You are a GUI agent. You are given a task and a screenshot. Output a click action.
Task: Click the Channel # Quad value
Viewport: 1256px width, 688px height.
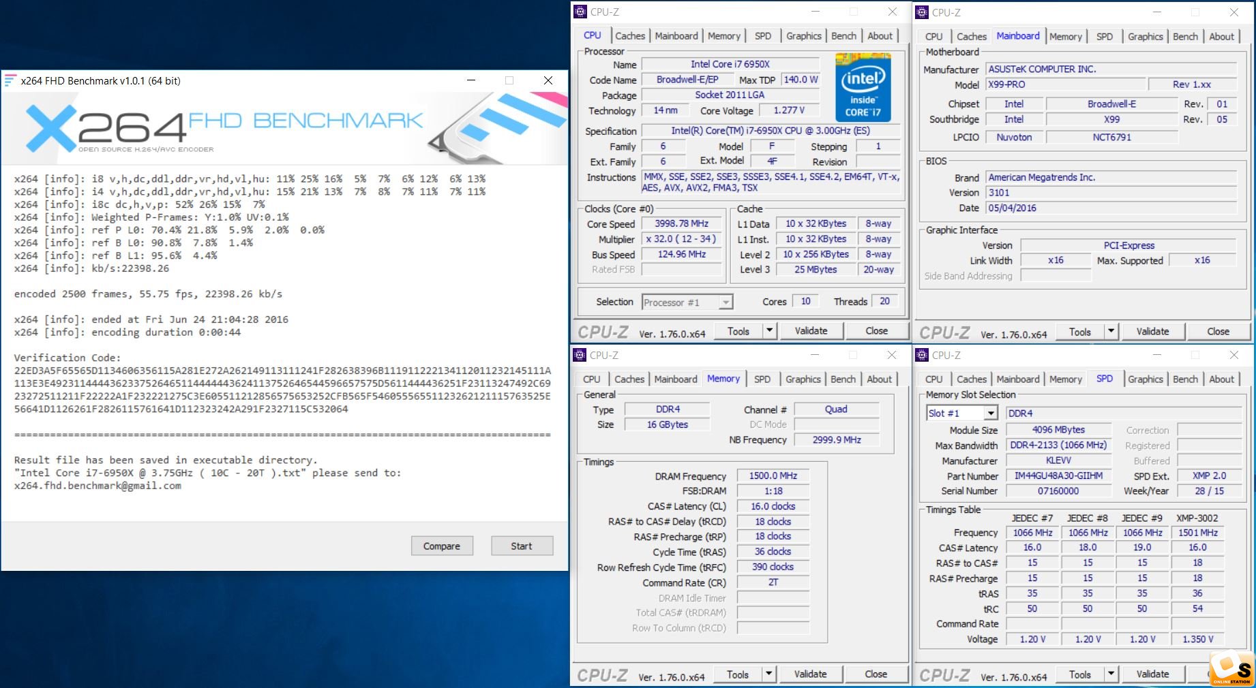click(x=837, y=409)
